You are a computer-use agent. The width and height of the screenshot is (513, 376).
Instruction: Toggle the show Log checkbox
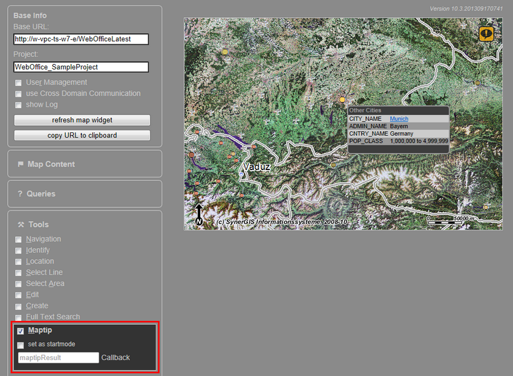19,105
